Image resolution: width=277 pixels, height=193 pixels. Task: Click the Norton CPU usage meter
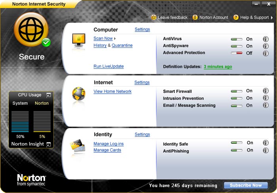[42, 121]
